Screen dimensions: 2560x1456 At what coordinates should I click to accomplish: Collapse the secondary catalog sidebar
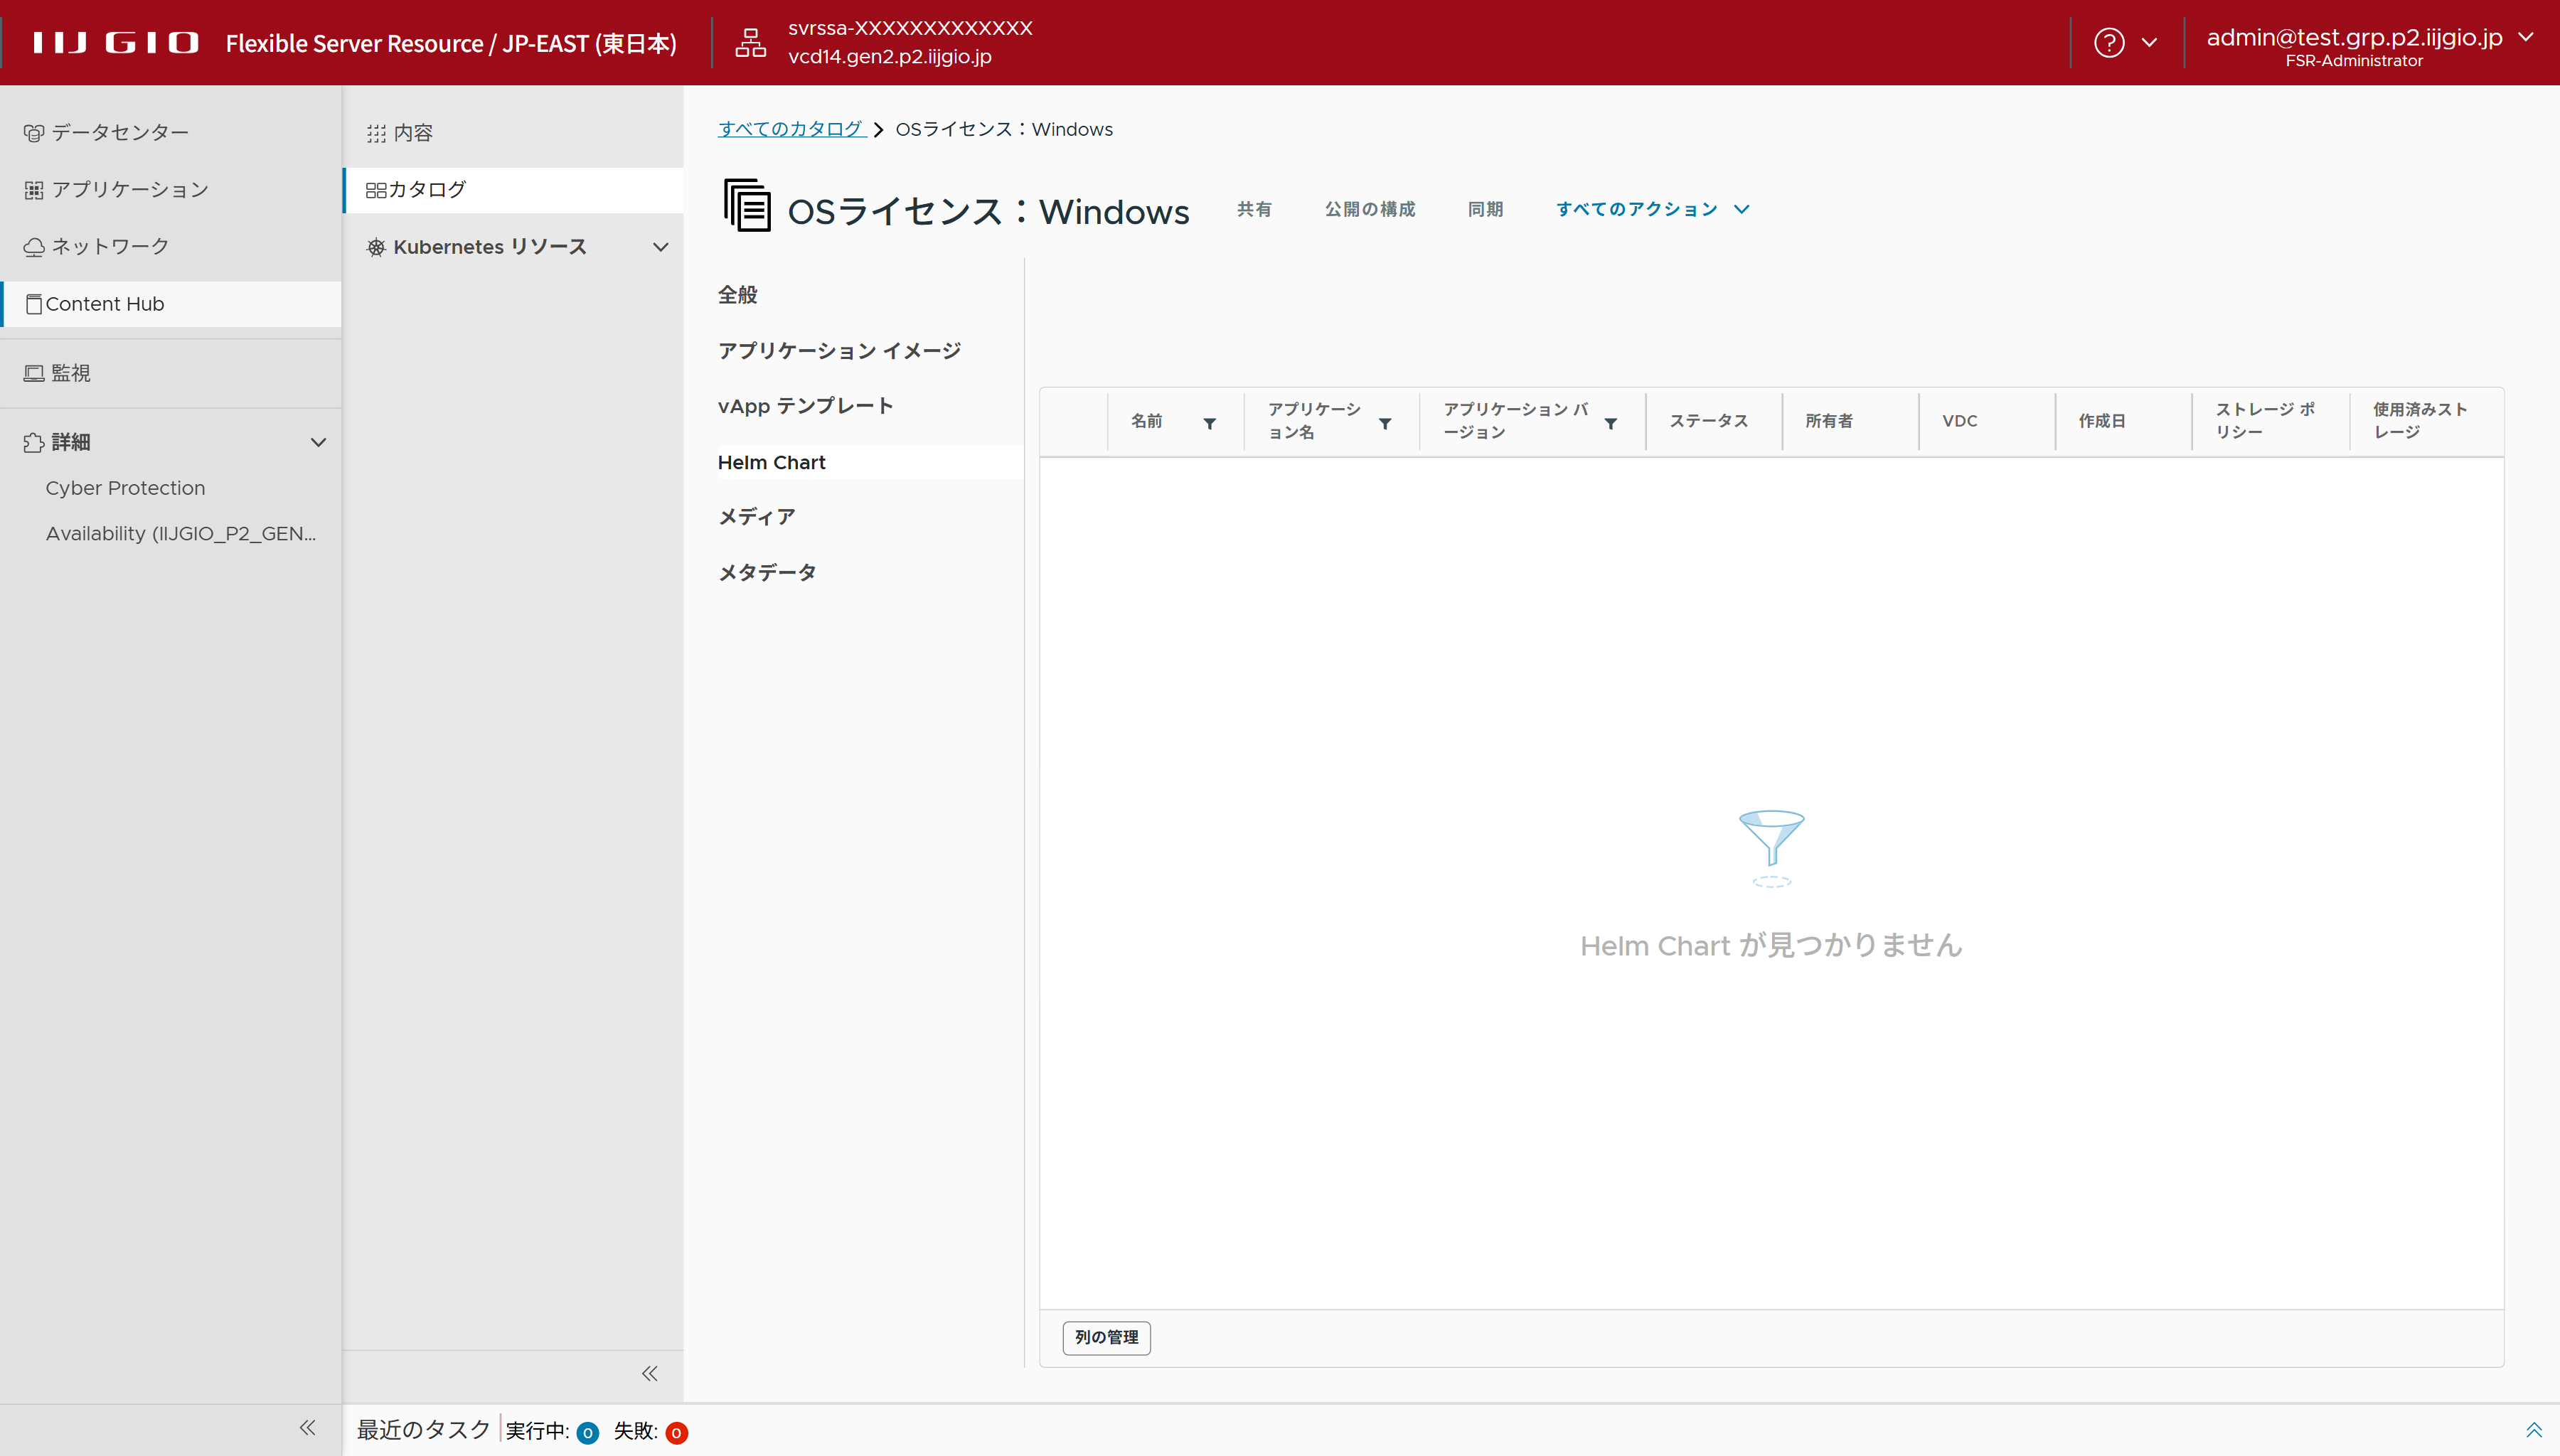click(650, 1373)
